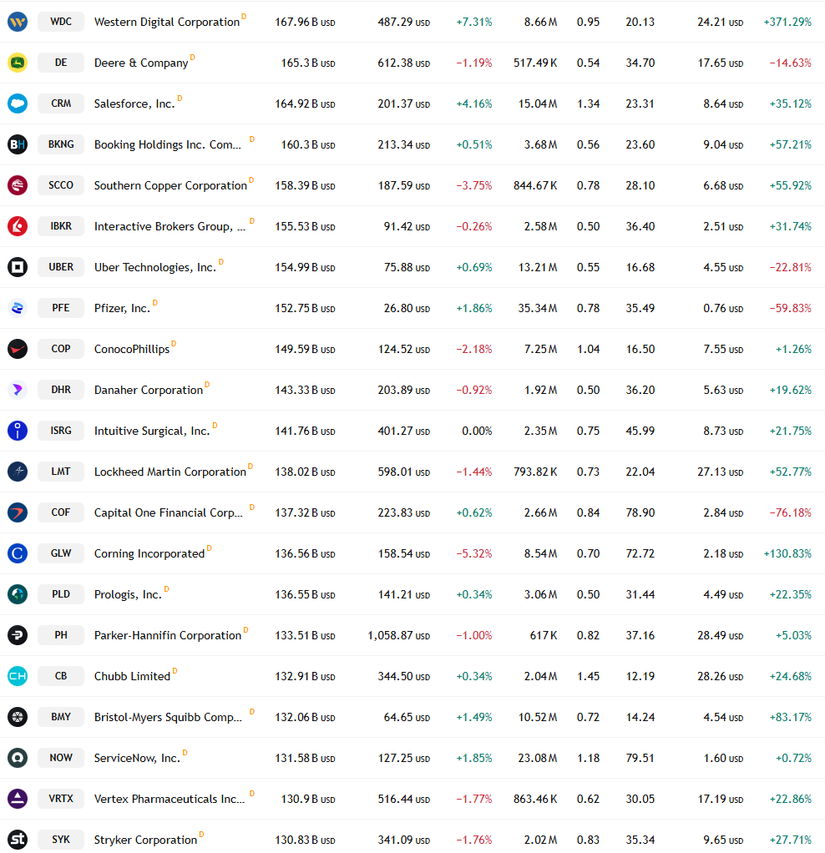Click the Western Digital logo icon

pos(18,22)
